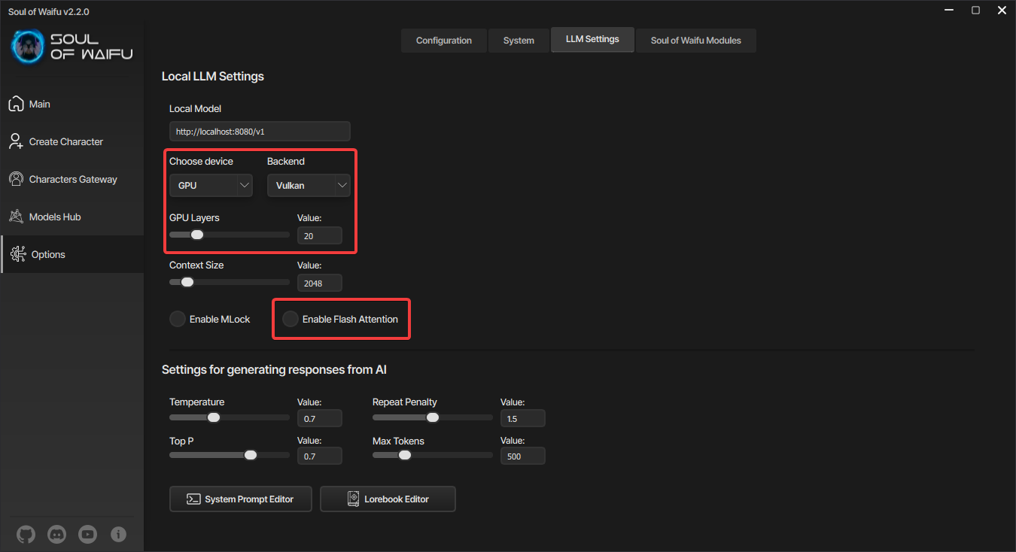
Task: Maximize the Soul of Waifu window
Action: (975, 11)
